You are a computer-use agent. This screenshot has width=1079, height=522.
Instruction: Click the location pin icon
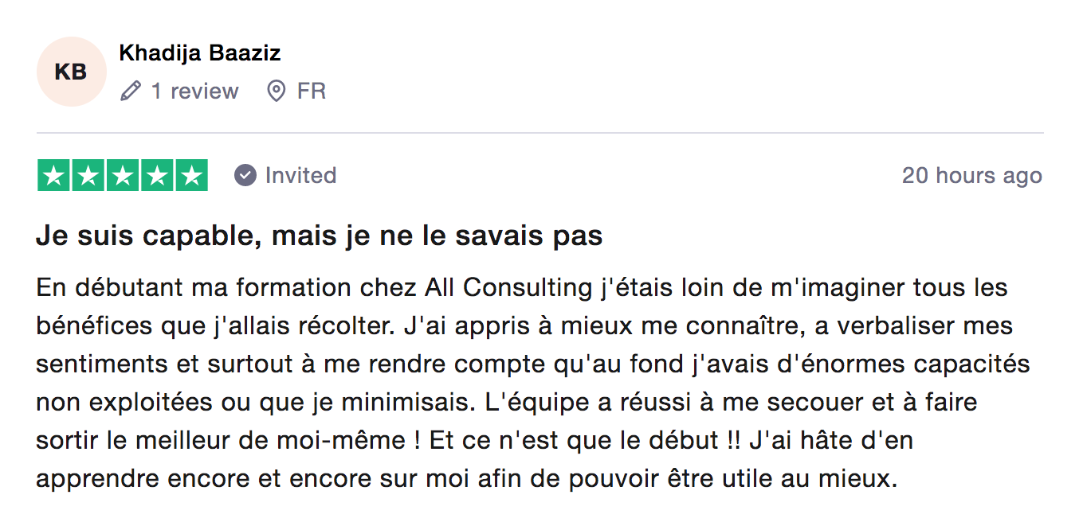tap(276, 92)
